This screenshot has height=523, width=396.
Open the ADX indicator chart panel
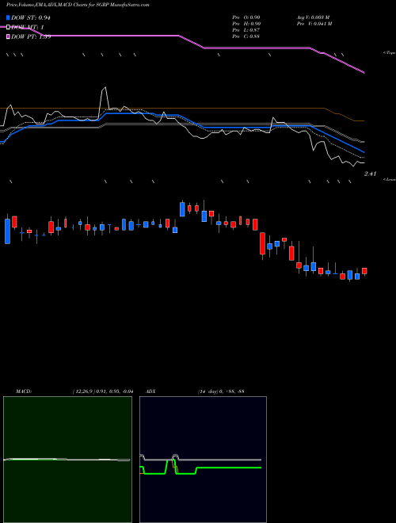coord(203,460)
